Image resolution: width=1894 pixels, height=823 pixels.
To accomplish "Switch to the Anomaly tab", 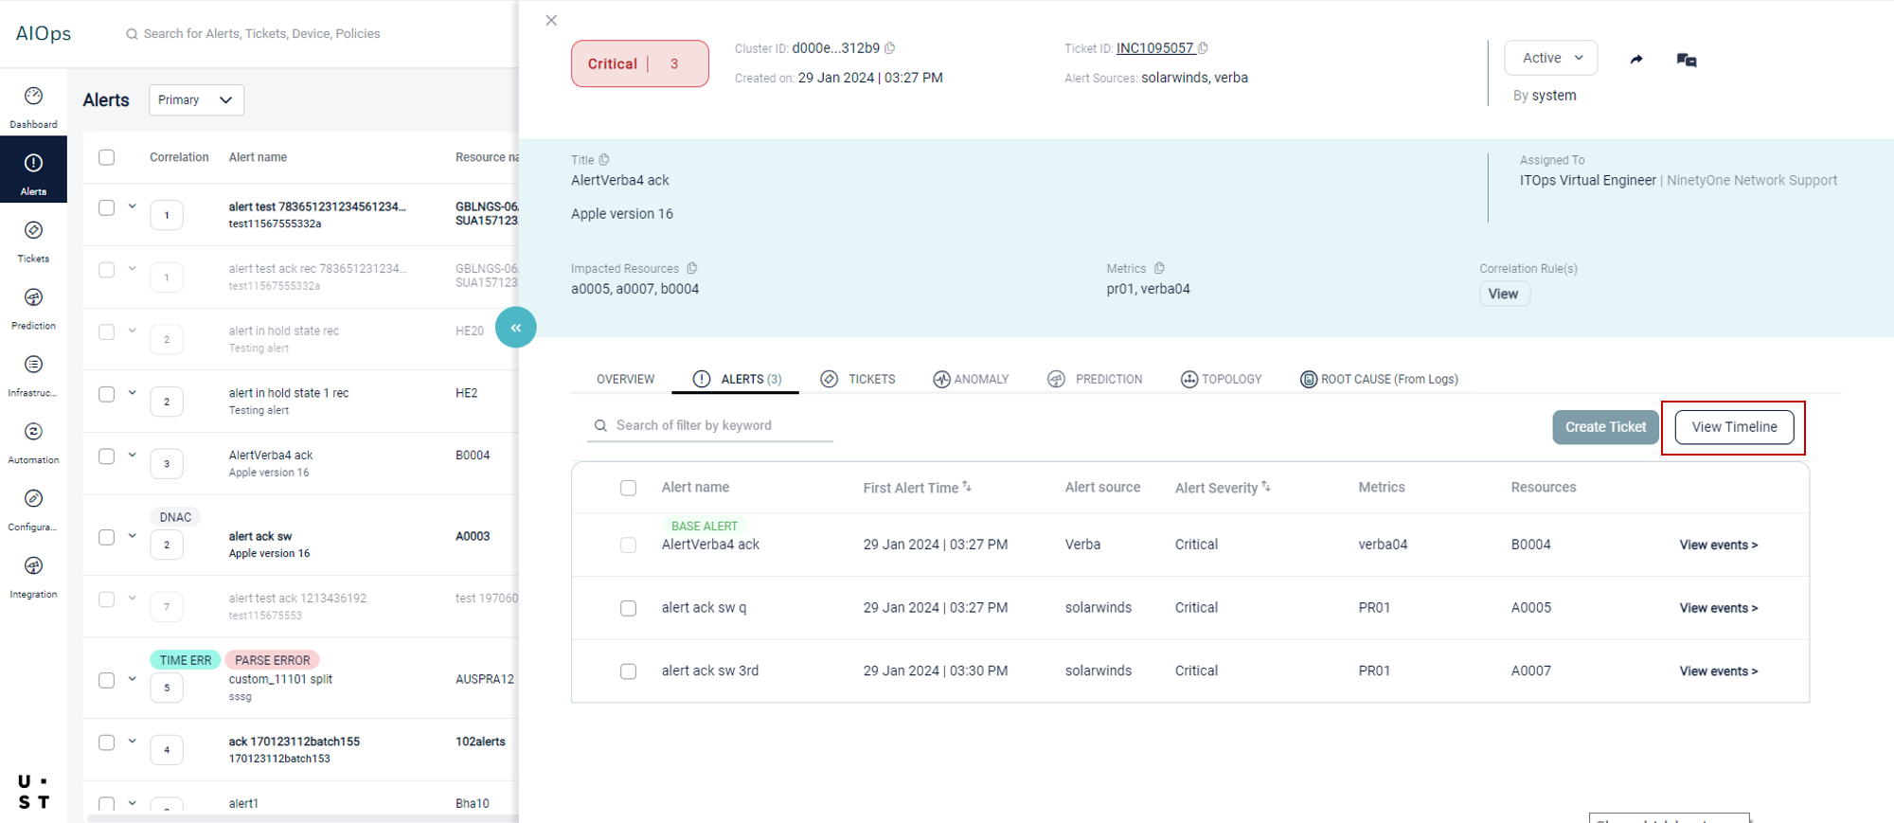I will (971, 380).
